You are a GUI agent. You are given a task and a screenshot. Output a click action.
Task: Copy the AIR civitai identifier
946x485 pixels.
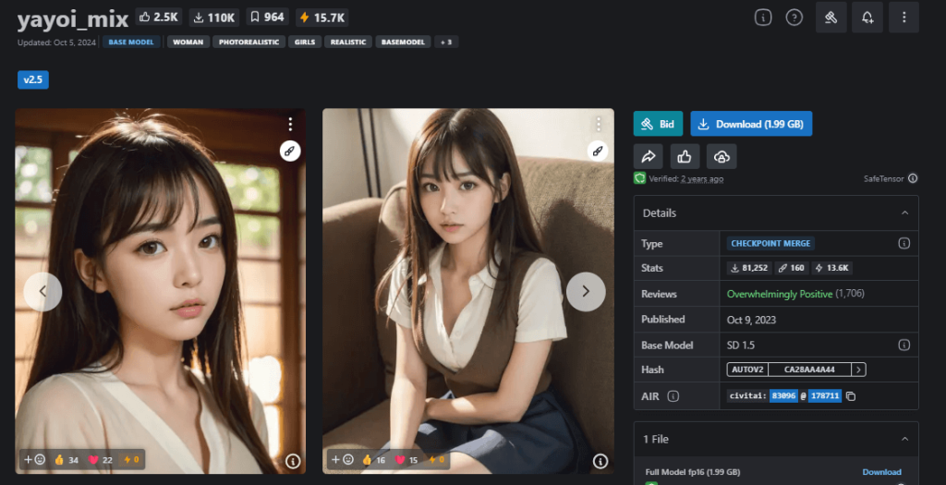click(851, 396)
